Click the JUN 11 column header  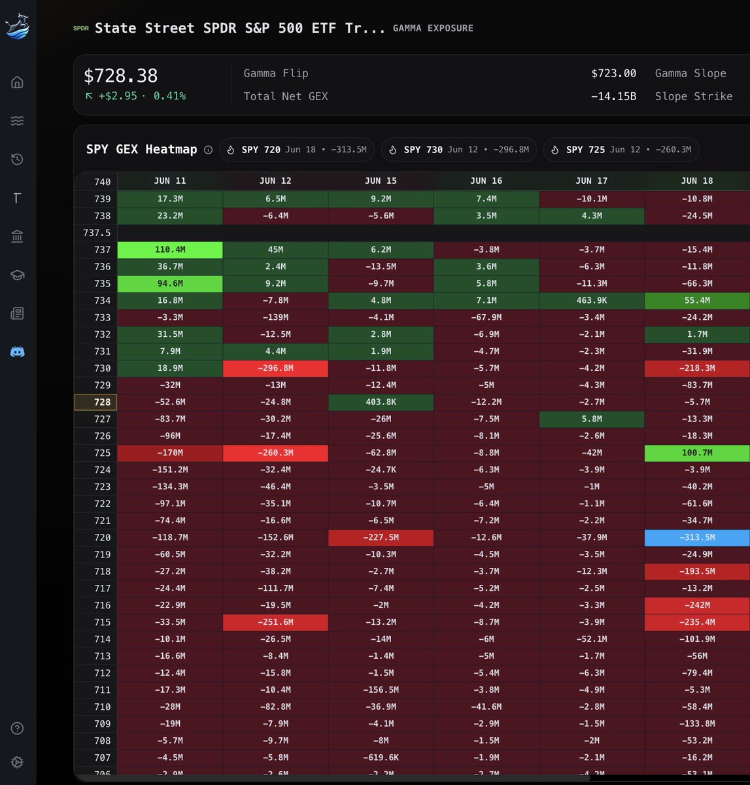(x=170, y=181)
